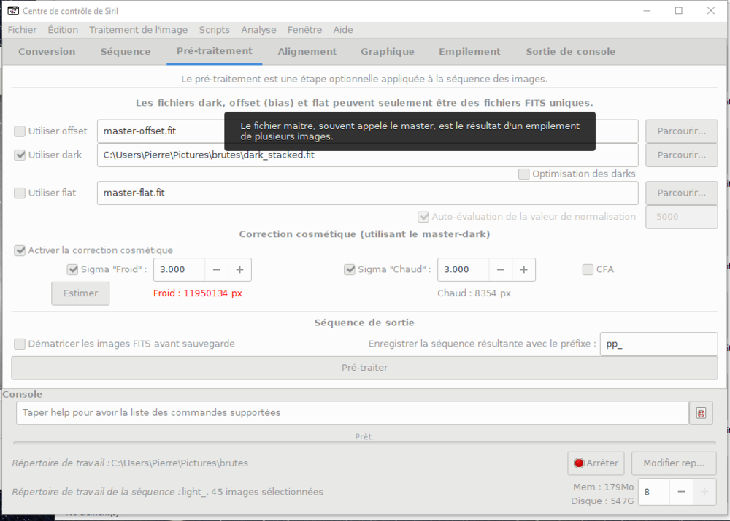Decrease thread count with minus button
The width and height of the screenshot is (730, 521).
[681, 492]
